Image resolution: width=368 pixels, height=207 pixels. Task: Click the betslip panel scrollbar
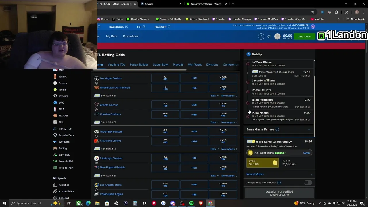[314, 106]
